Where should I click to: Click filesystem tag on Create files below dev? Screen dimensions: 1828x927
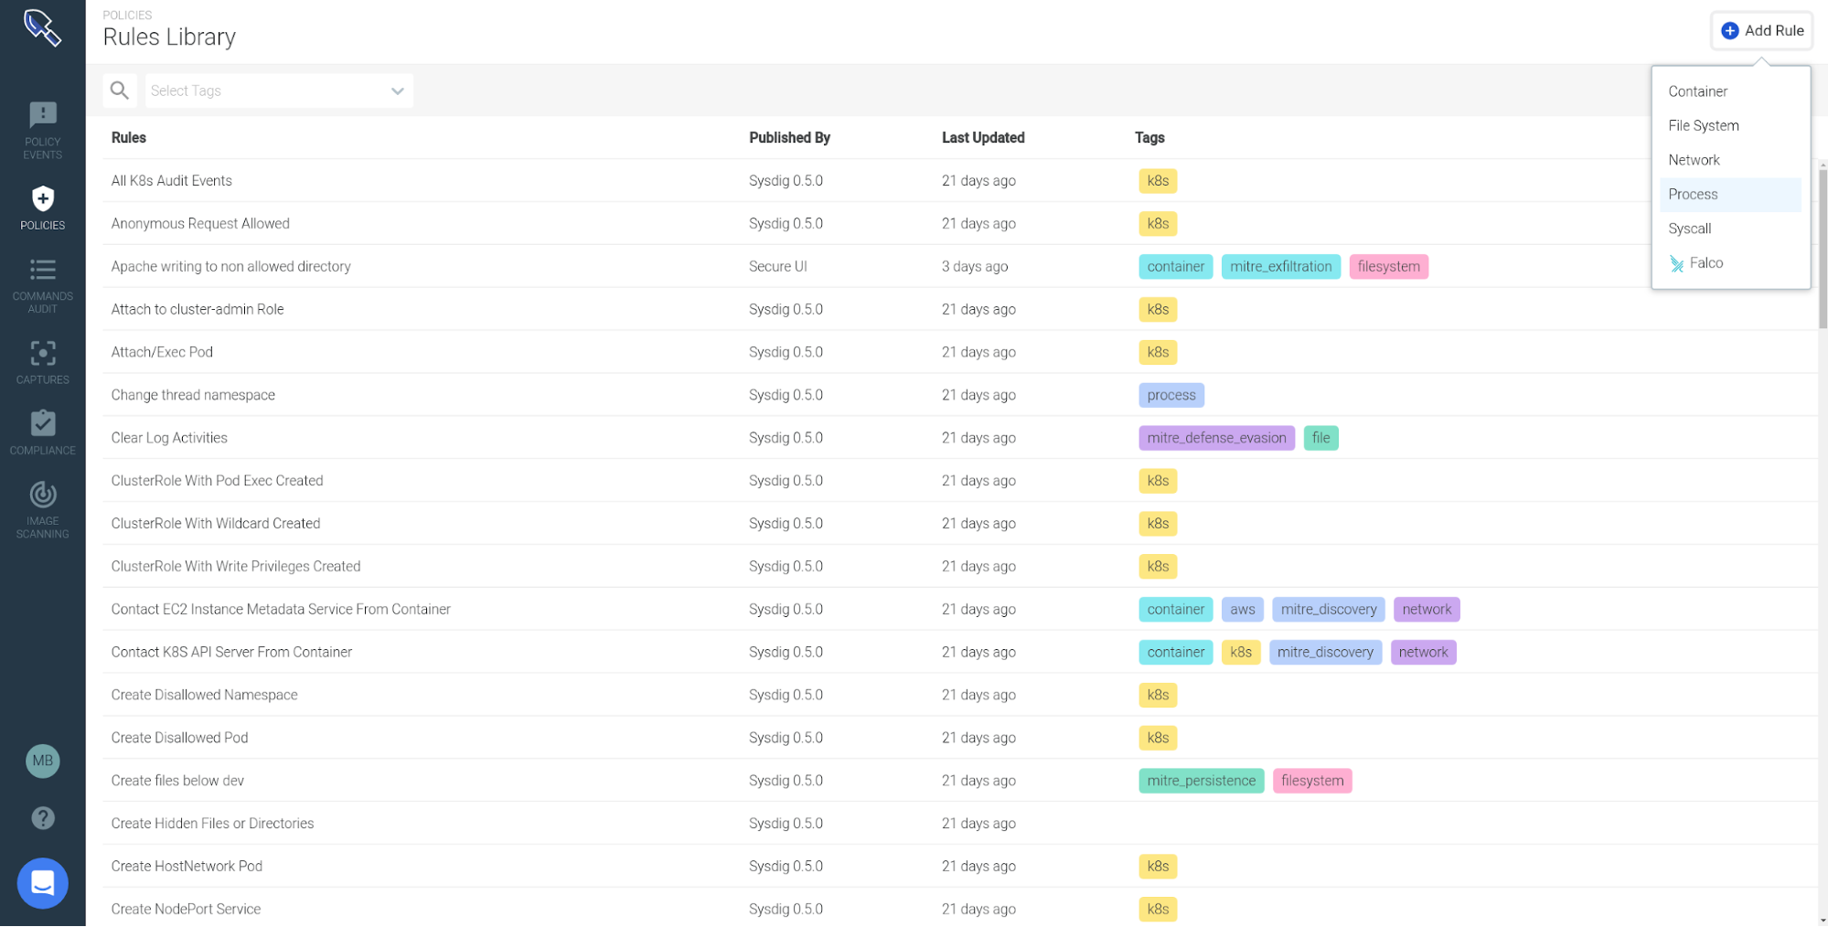(1311, 782)
